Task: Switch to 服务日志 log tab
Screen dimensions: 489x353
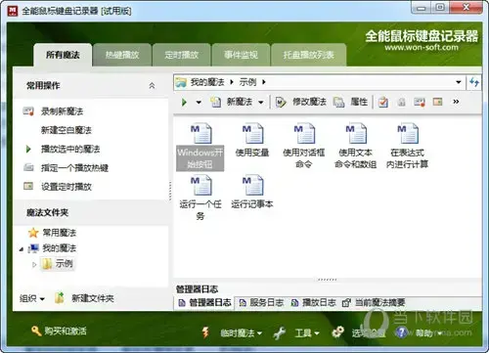Action: tap(261, 302)
